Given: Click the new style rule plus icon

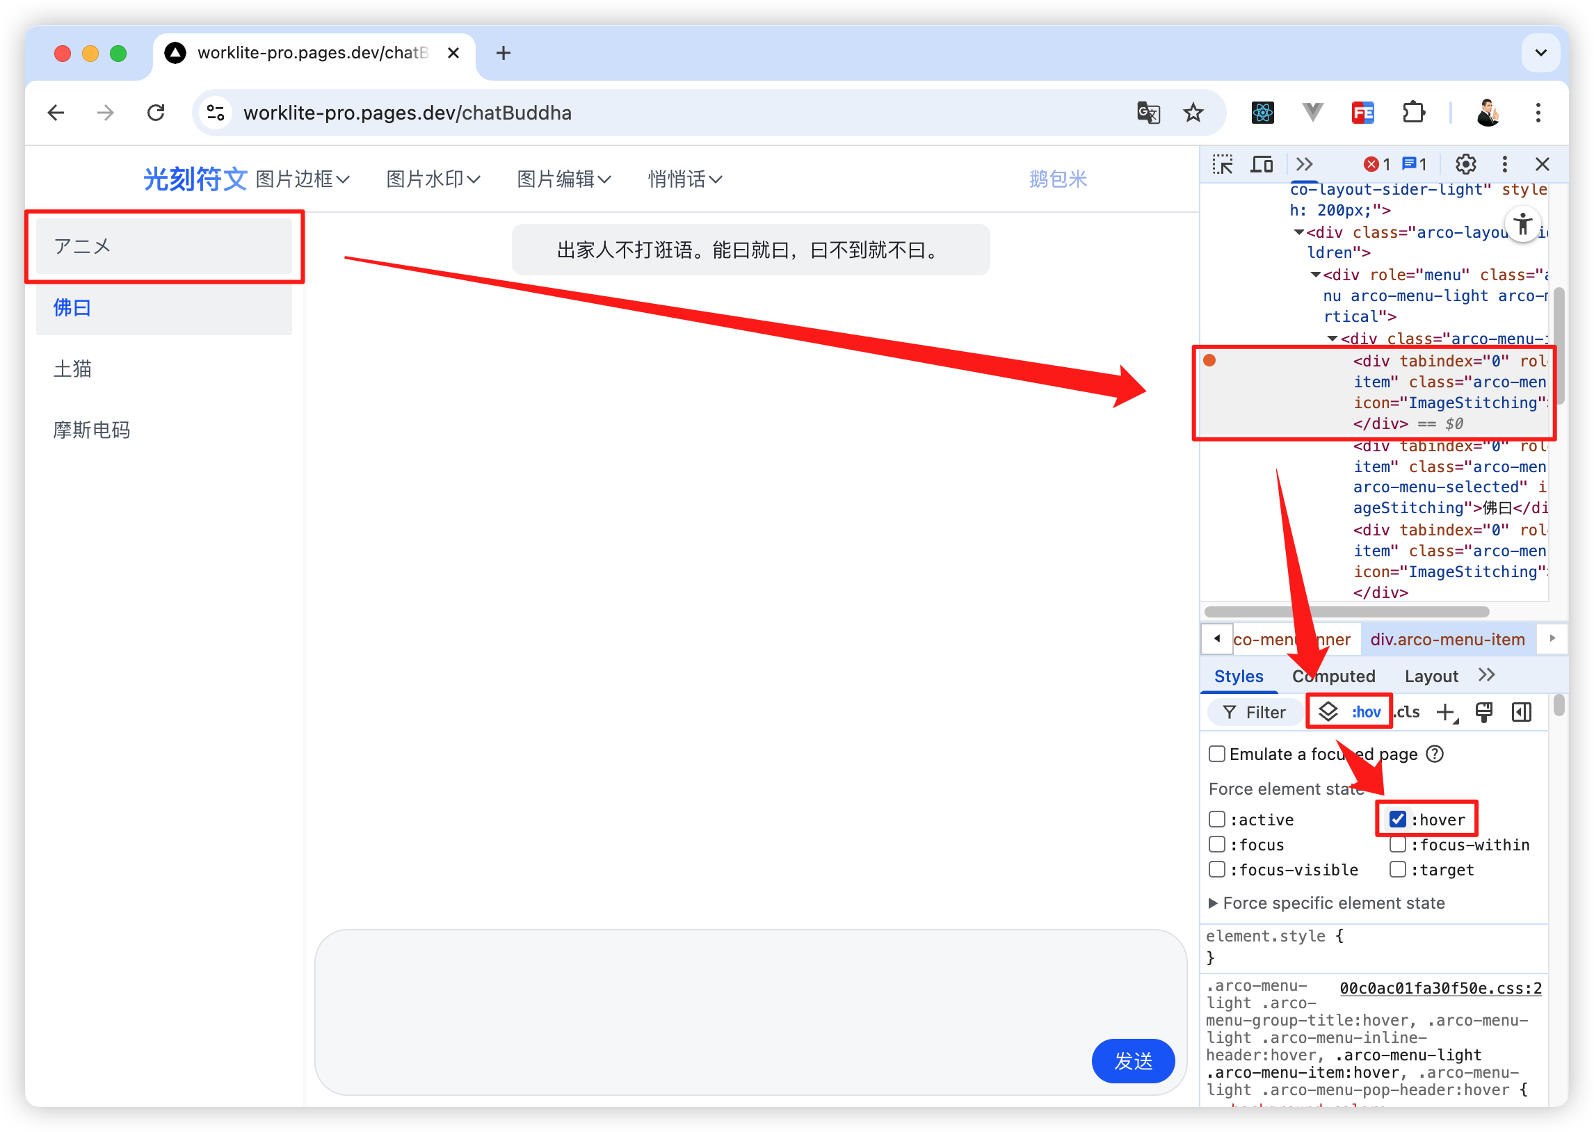Looking at the screenshot, I should tap(1447, 713).
